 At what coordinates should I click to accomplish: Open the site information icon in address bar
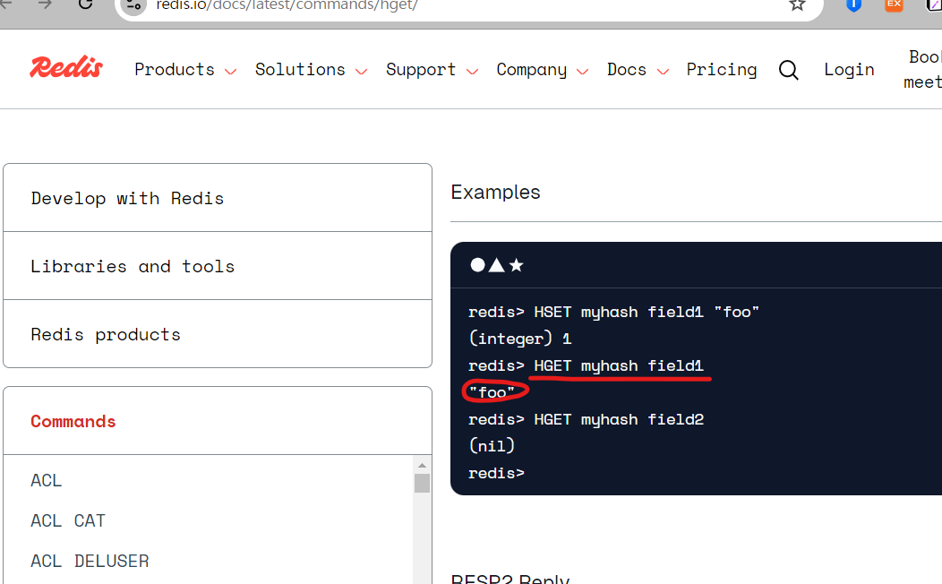(x=133, y=6)
